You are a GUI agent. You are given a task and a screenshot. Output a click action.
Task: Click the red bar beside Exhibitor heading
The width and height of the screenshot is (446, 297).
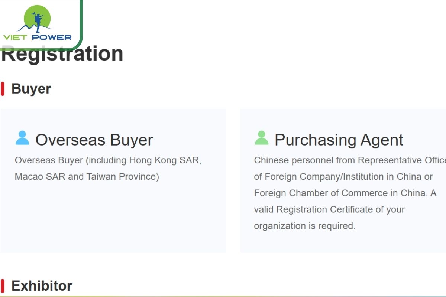(3, 285)
